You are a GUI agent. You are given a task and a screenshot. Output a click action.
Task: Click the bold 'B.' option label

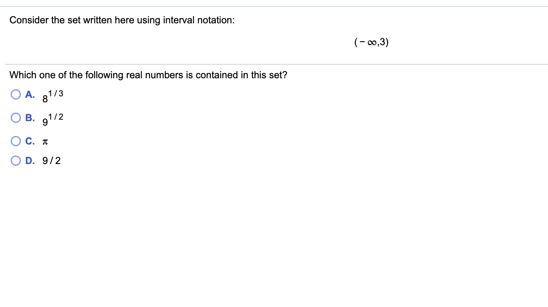click(30, 118)
